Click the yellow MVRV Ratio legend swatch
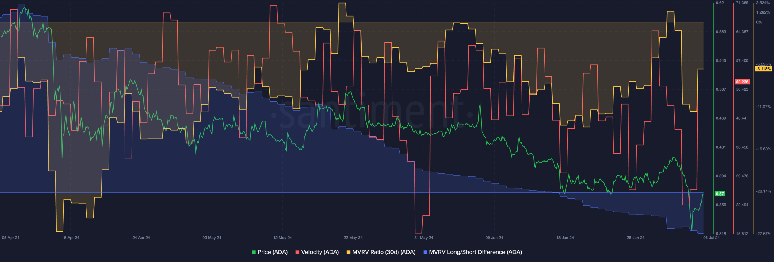774x262 pixels. click(348, 252)
